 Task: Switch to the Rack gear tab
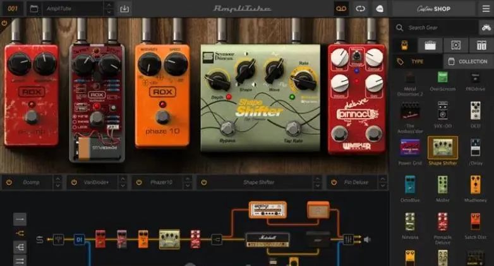coord(481,45)
